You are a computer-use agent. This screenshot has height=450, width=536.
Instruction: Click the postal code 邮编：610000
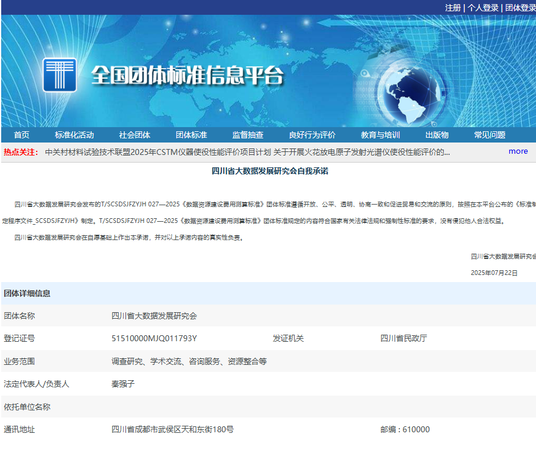pyautogui.click(x=405, y=429)
